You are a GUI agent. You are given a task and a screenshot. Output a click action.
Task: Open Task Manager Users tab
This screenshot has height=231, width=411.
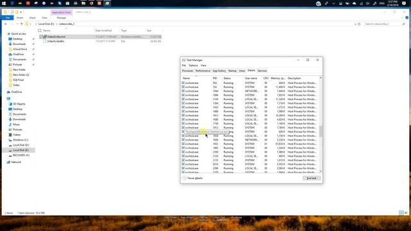(x=242, y=71)
